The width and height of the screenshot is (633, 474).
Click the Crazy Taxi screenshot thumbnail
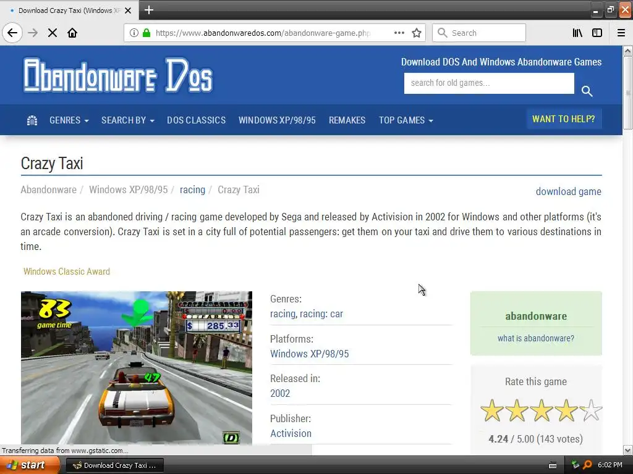(x=137, y=368)
